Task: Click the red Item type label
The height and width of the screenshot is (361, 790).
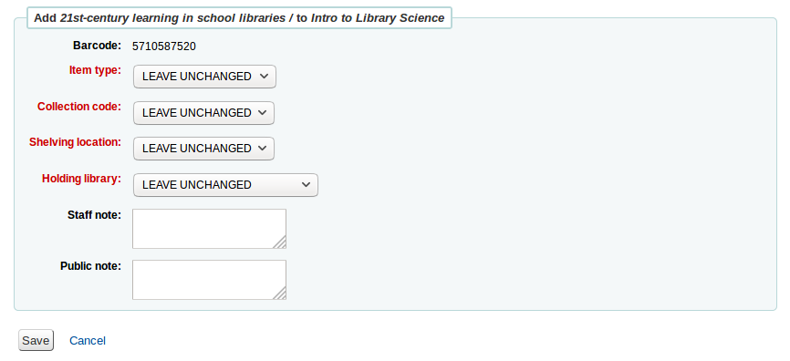Action: click(x=95, y=70)
